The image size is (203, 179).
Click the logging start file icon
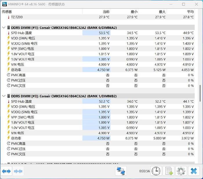pos(169,171)
